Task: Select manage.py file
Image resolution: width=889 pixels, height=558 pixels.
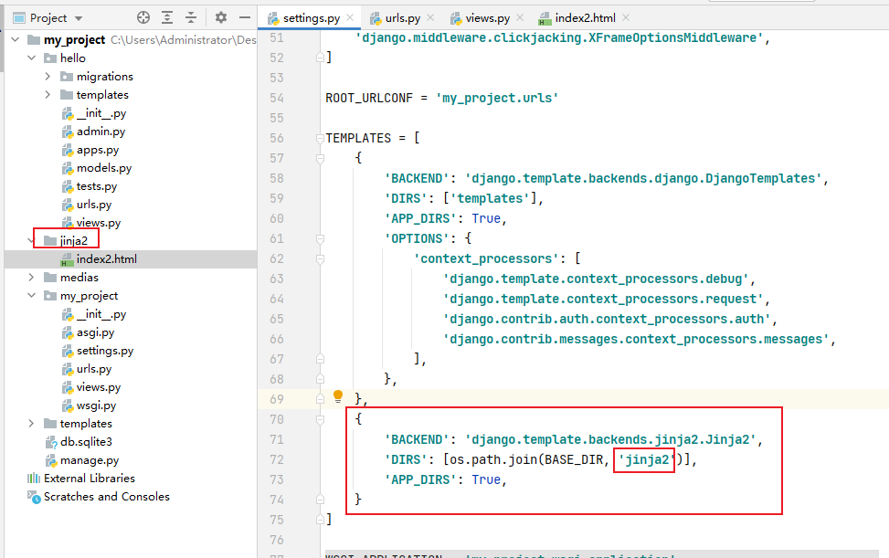Action: (x=90, y=460)
